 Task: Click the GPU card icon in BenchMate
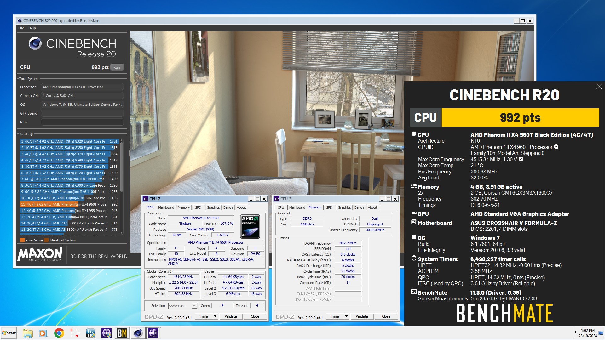(414, 213)
